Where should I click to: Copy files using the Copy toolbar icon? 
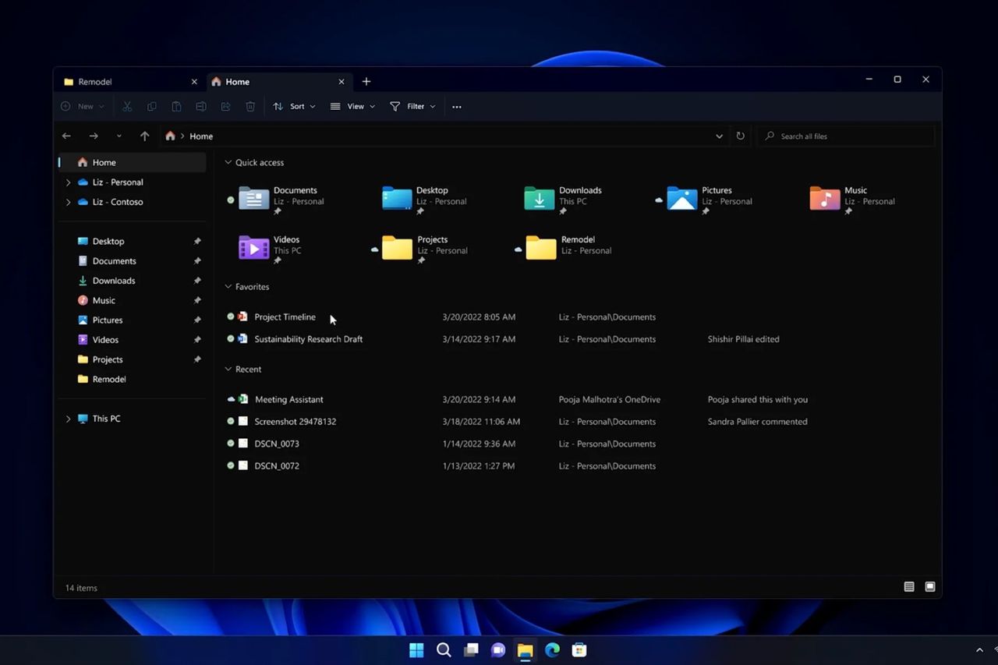151,106
